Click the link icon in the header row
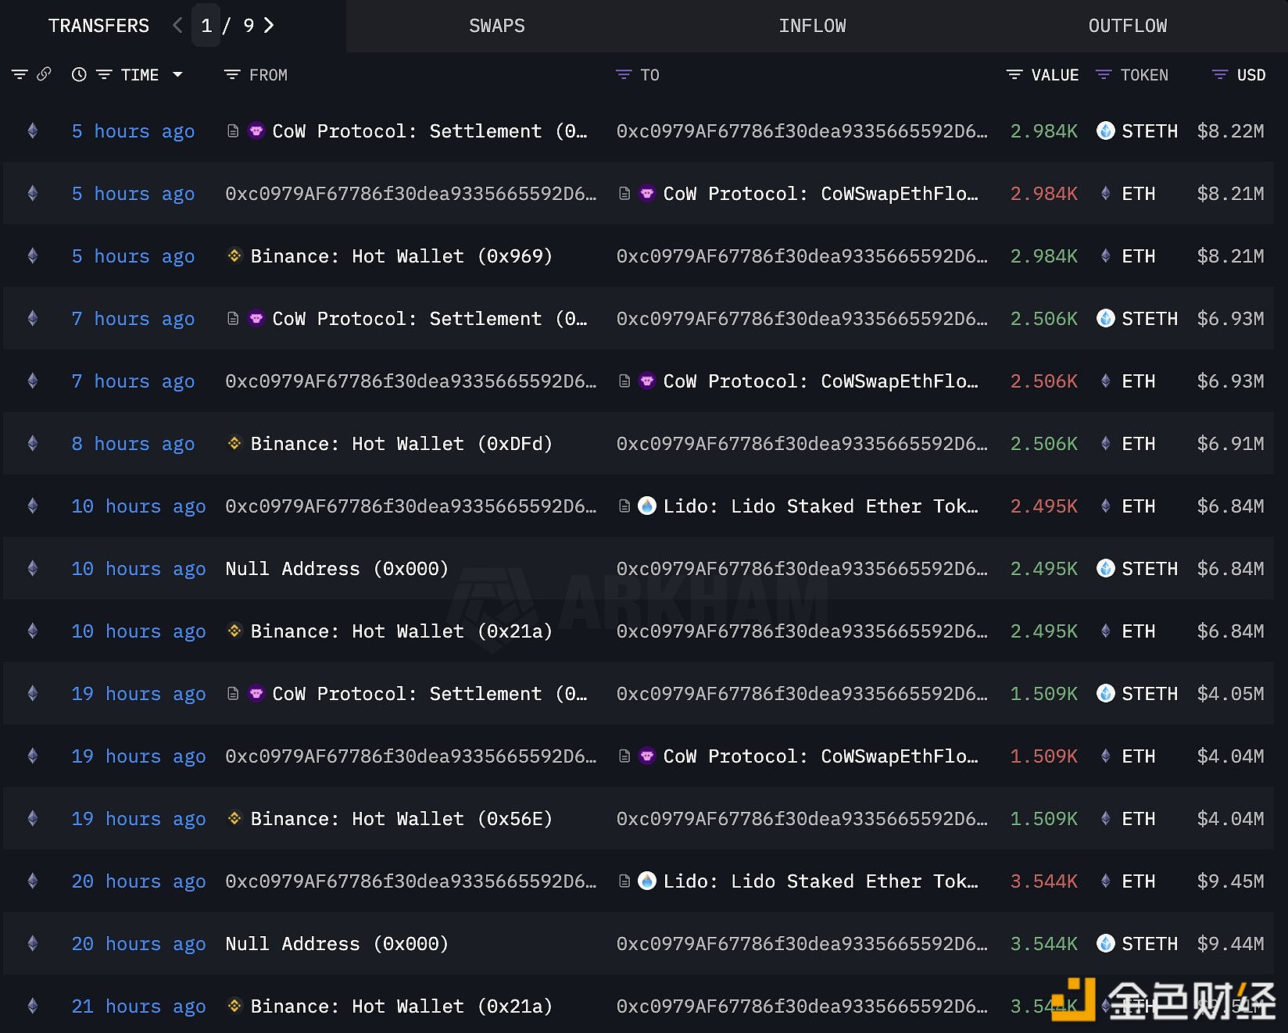The width and height of the screenshot is (1288, 1033). (45, 74)
